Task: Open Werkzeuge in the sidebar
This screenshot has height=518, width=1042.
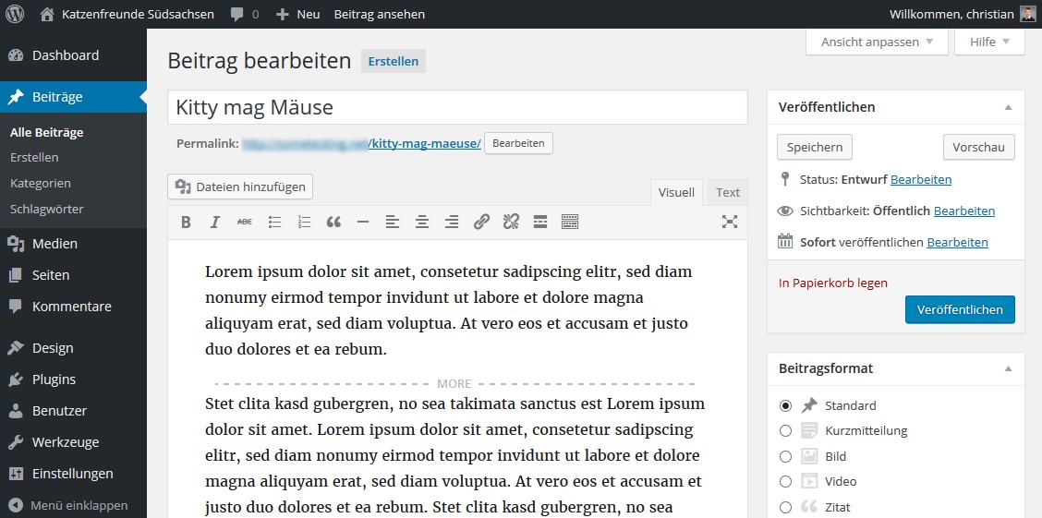Action: (73, 442)
